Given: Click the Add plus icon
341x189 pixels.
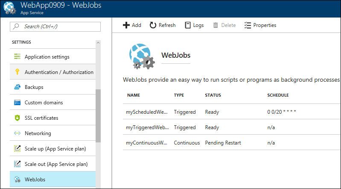Looking at the screenshot, I should 126,25.
